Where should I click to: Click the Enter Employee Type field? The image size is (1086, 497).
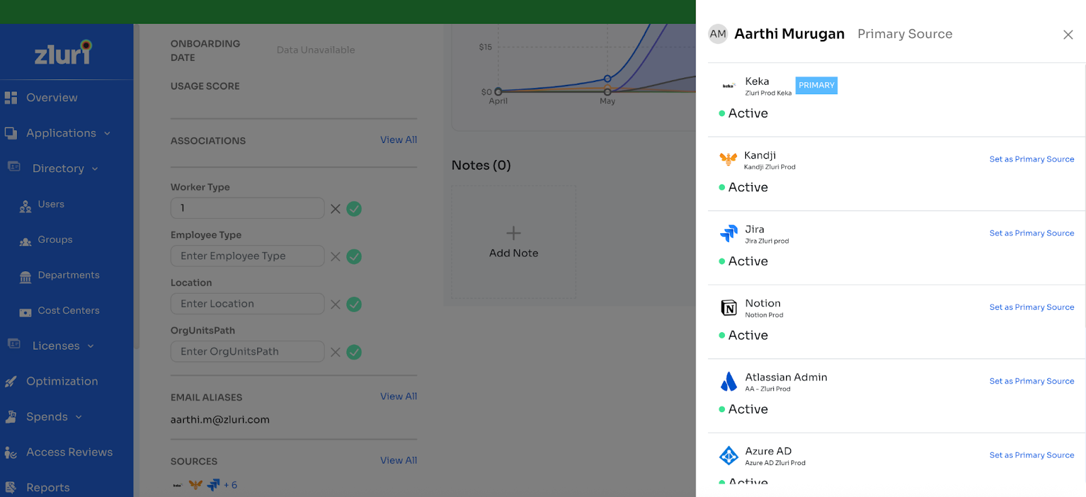[247, 256]
